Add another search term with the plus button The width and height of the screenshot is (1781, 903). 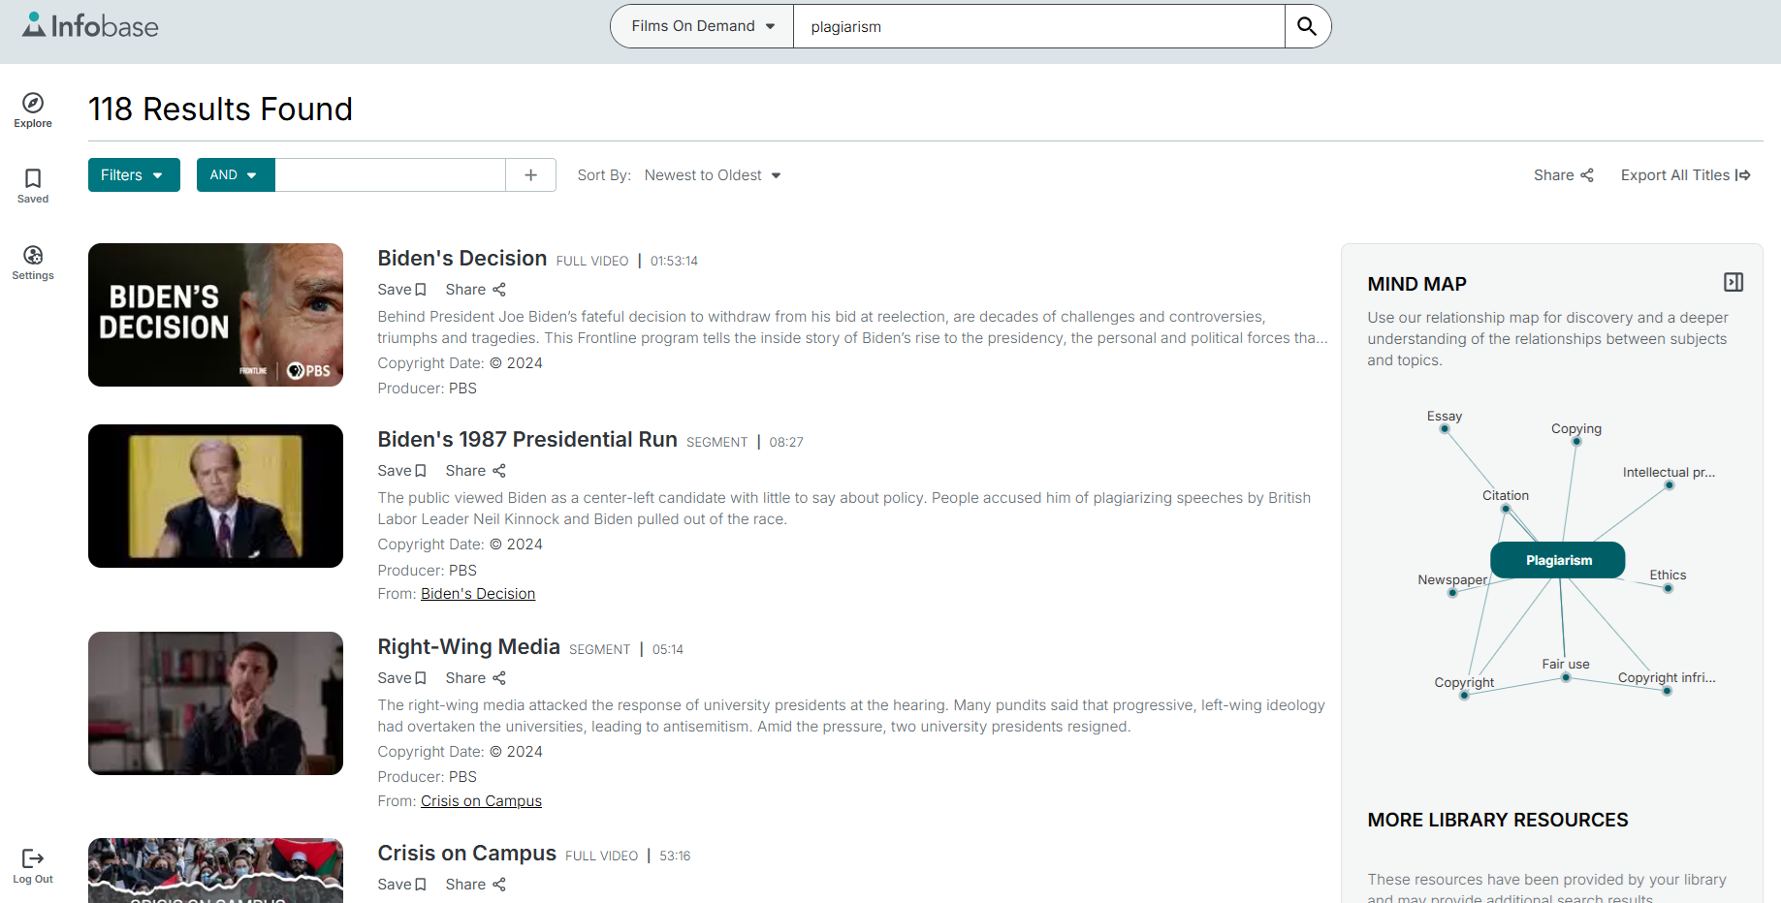[x=530, y=174]
